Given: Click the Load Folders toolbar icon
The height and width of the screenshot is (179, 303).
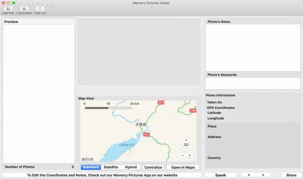Looking at the screenshot, I should [x=24, y=8].
